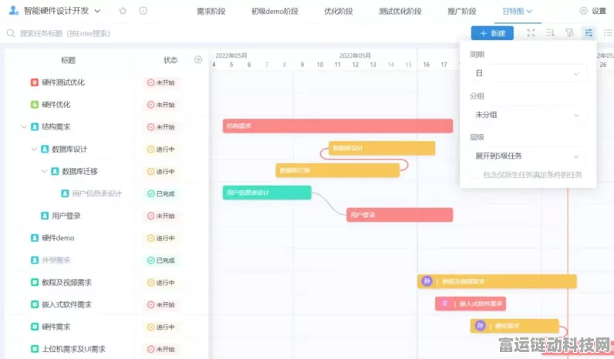Open the 硬件测试优化 task title
The image size is (614, 359).
(63, 82)
